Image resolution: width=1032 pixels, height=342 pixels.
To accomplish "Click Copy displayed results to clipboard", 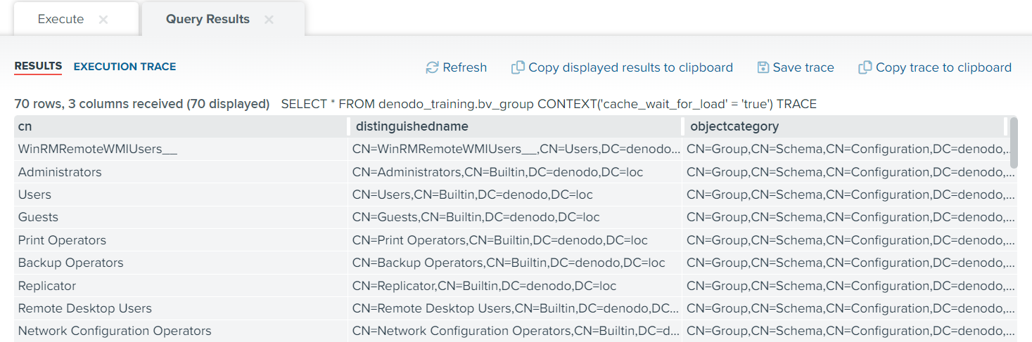I will (x=630, y=67).
